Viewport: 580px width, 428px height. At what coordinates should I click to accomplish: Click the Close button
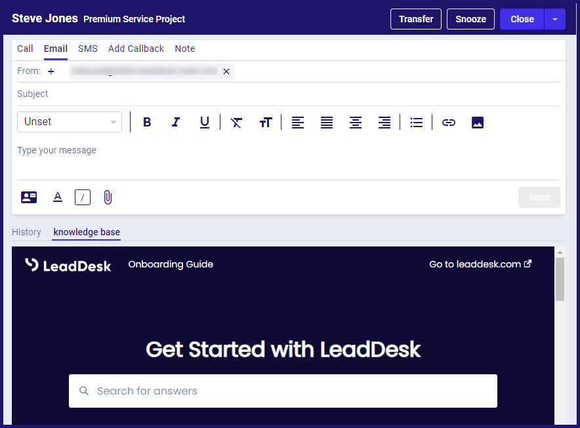pyautogui.click(x=522, y=19)
